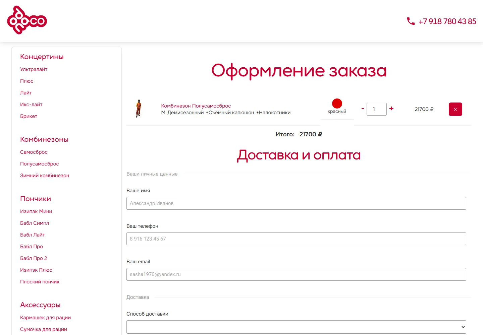Open the Пончики category heading

pyautogui.click(x=36, y=199)
